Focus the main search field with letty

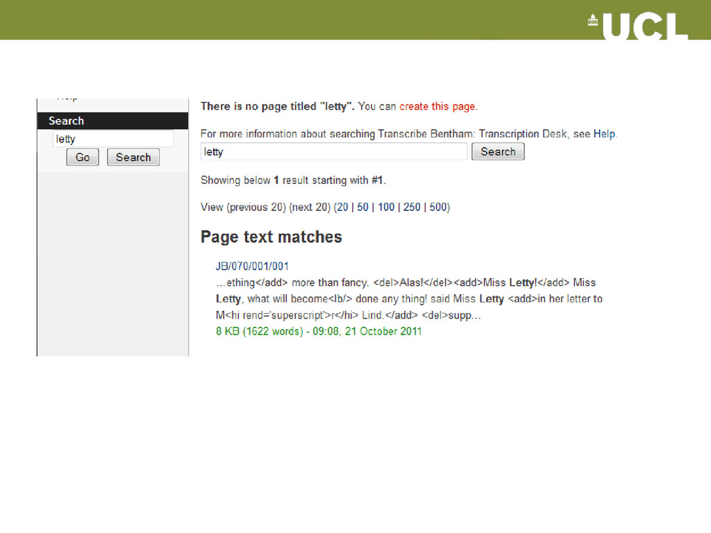[334, 151]
